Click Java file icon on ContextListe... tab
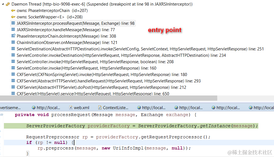Screen dimensions: 274x157 tap(100, 107)
